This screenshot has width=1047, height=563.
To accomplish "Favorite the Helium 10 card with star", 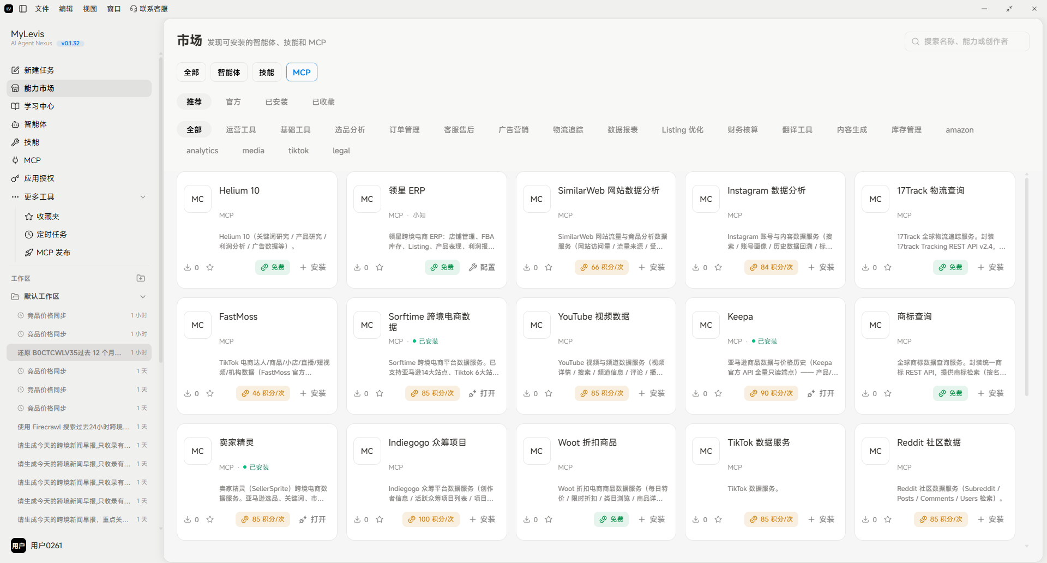I will click(x=210, y=267).
